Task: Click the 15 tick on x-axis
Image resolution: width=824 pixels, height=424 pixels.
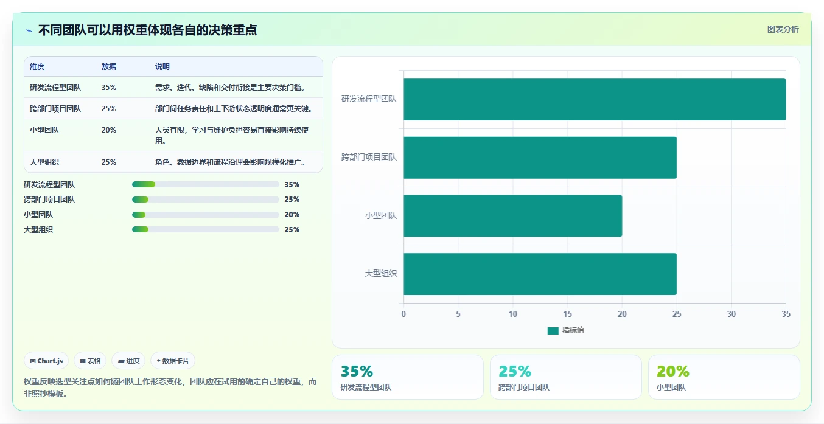Action: (x=567, y=315)
